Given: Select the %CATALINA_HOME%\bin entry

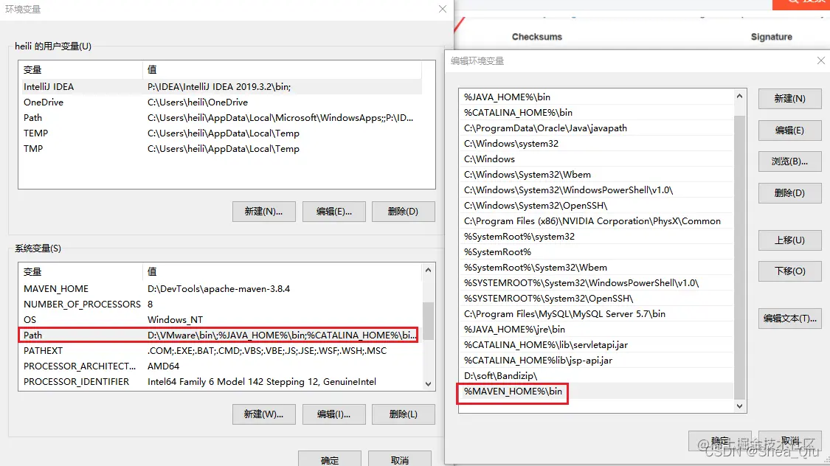Looking at the screenshot, I should pos(595,112).
